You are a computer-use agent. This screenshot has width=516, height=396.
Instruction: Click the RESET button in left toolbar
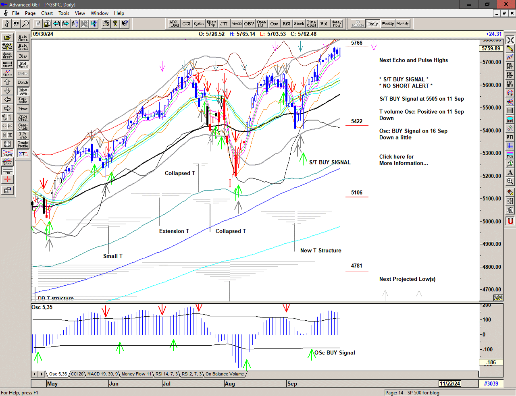[7, 55]
